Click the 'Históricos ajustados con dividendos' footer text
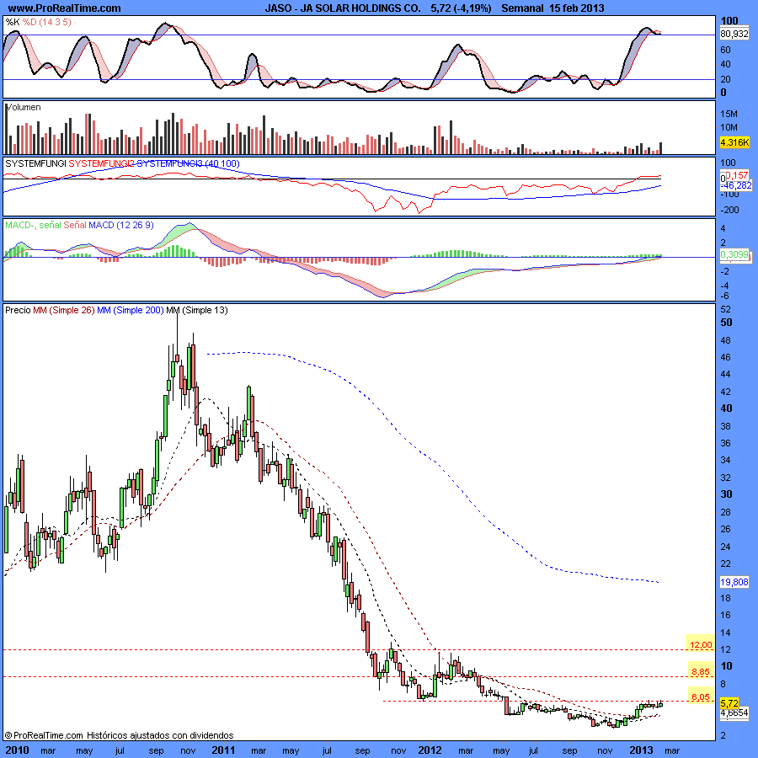This screenshot has height=758, width=758. click(160, 735)
